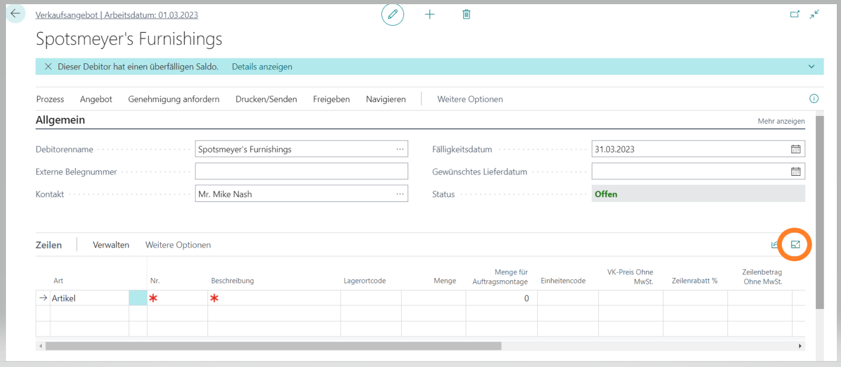The image size is (841, 367).
Task: Click the Menge cell in the Artikel row
Action: click(x=433, y=298)
